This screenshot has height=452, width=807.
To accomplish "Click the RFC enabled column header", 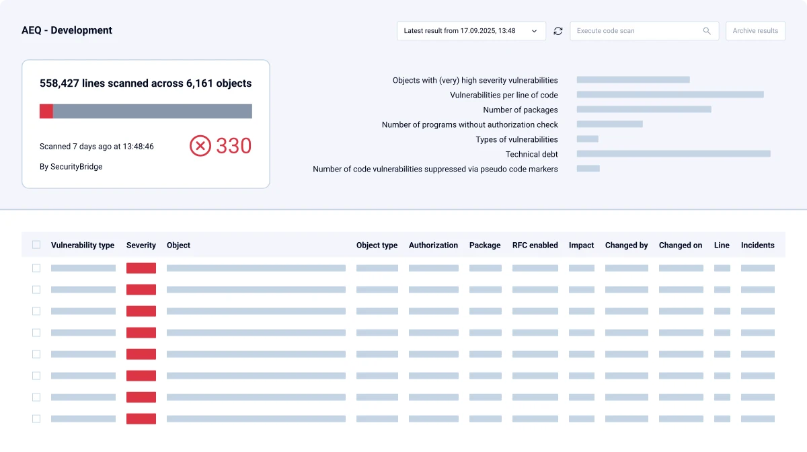I will 535,246.
